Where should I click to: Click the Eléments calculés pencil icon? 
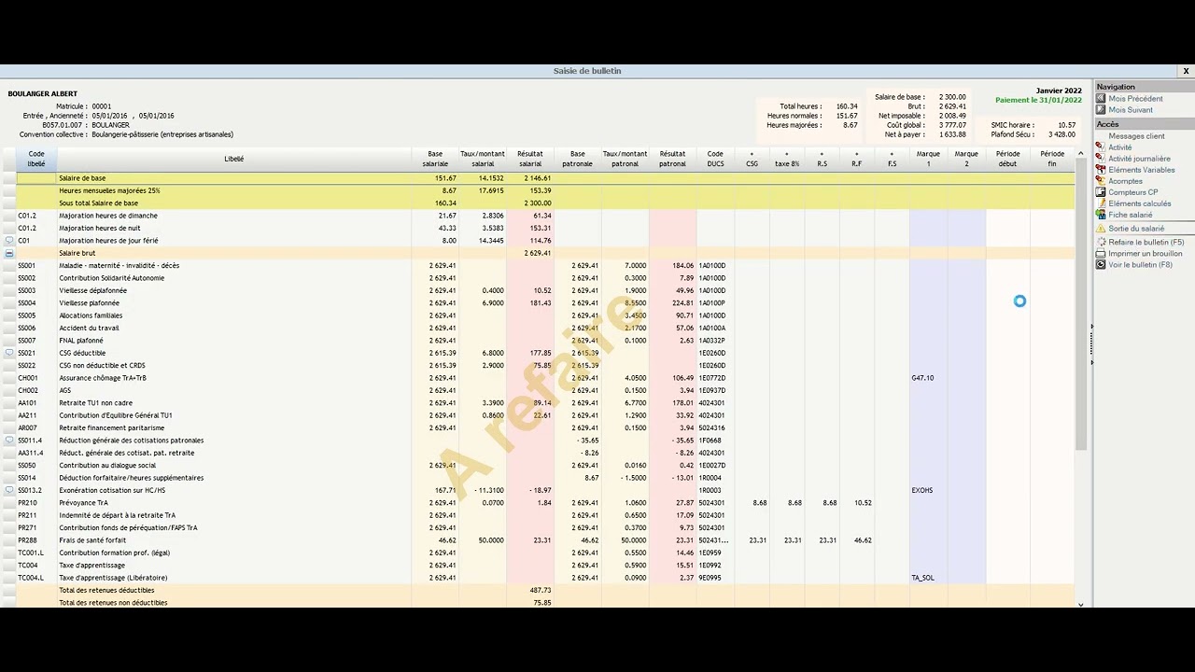click(1101, 203)
